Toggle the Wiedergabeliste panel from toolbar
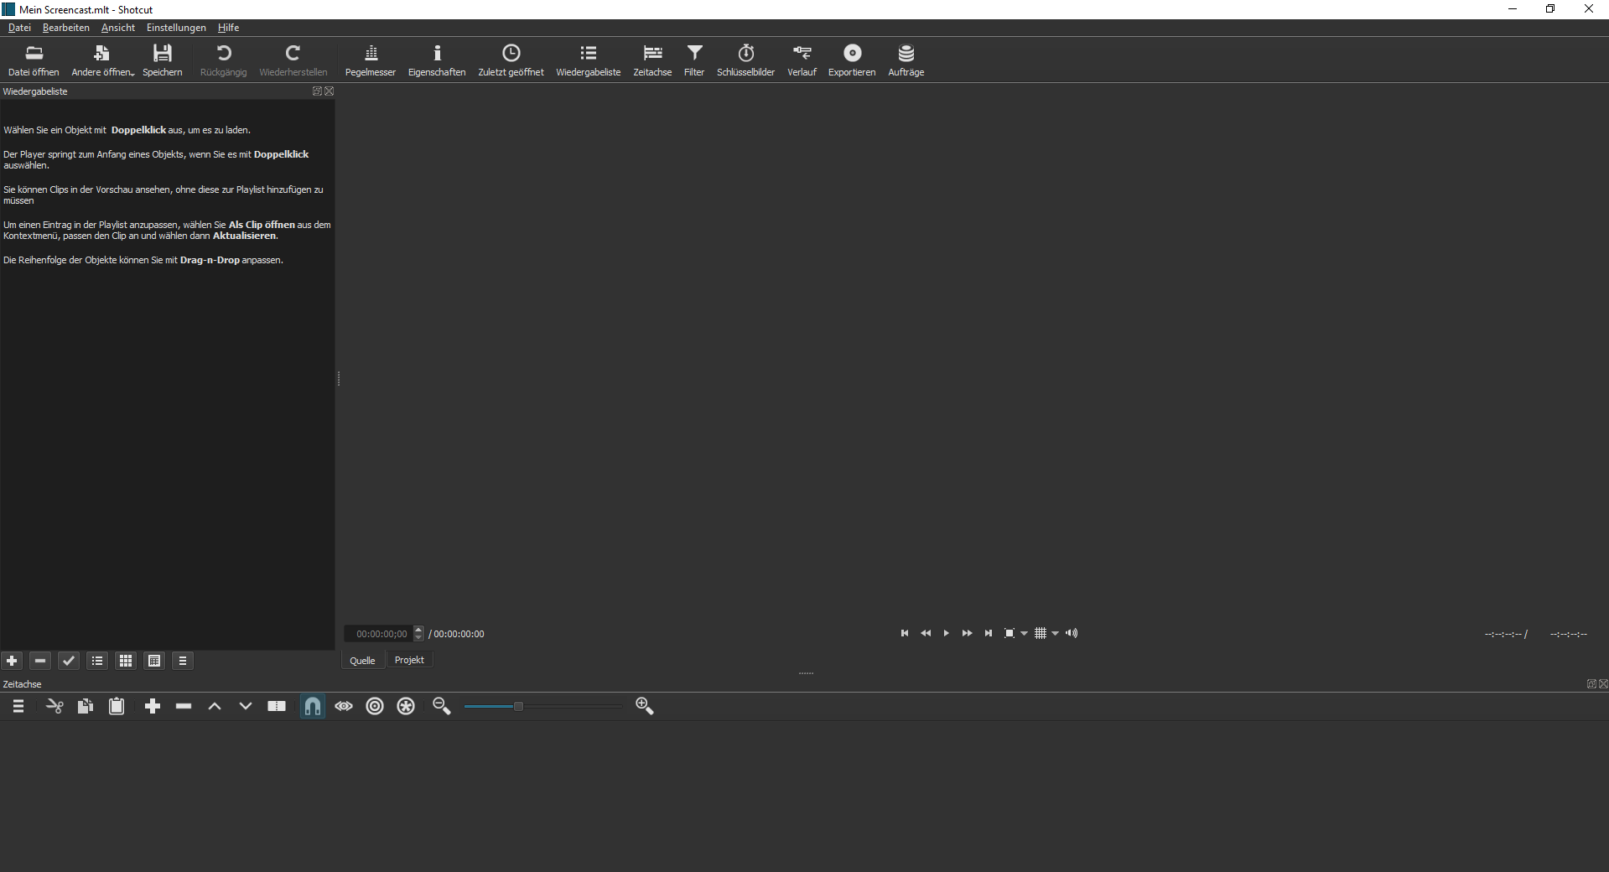Viewport: 1609px width, 872px height. (589, 60)
